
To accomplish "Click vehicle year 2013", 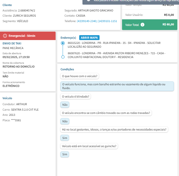I will point(12,115).
